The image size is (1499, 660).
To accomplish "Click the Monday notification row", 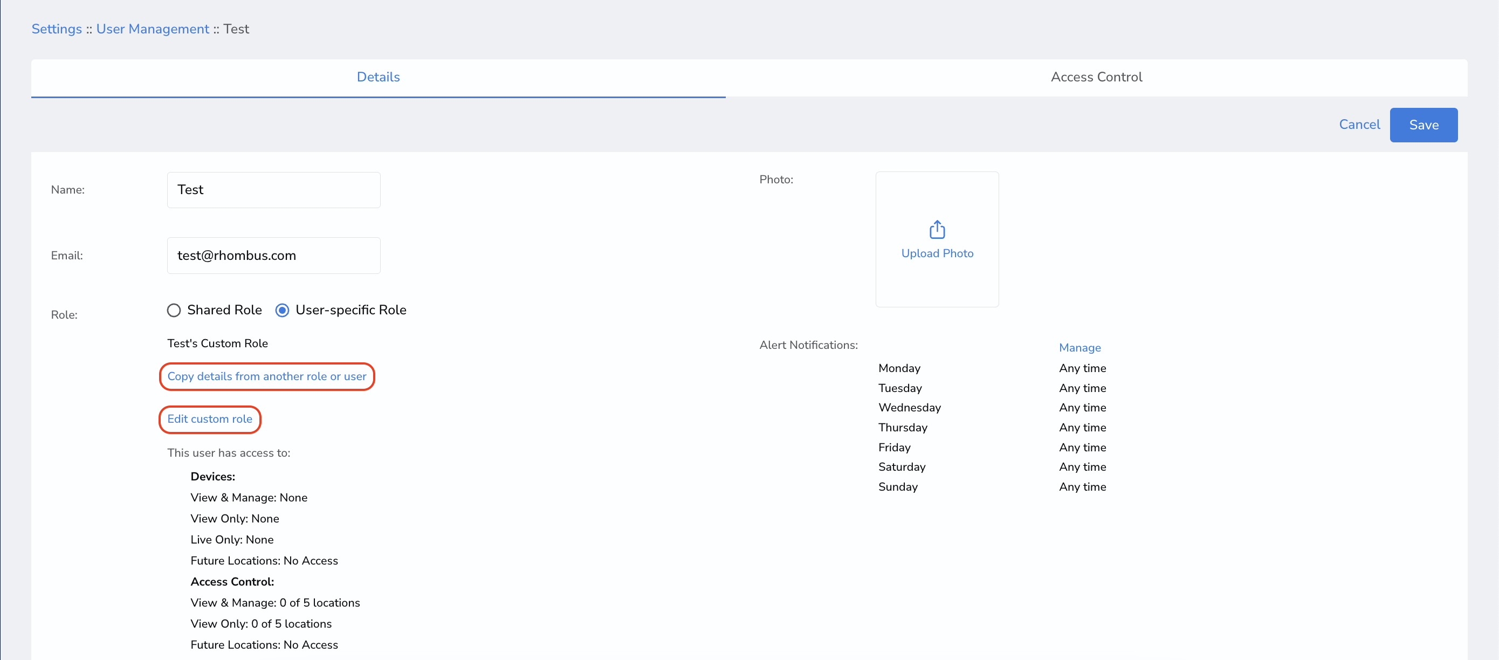I will point(992,368).
